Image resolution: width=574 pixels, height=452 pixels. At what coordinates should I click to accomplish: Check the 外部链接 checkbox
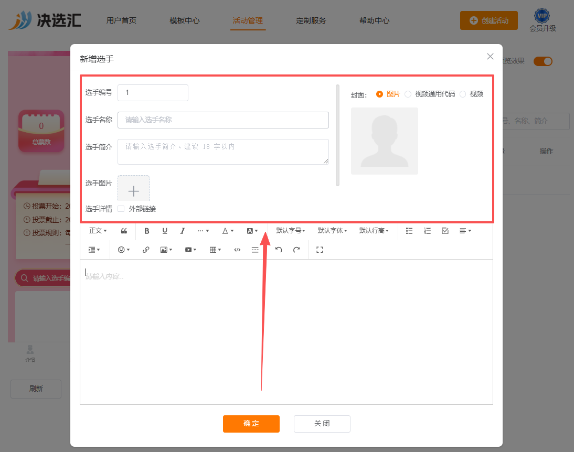pos(121,209)
